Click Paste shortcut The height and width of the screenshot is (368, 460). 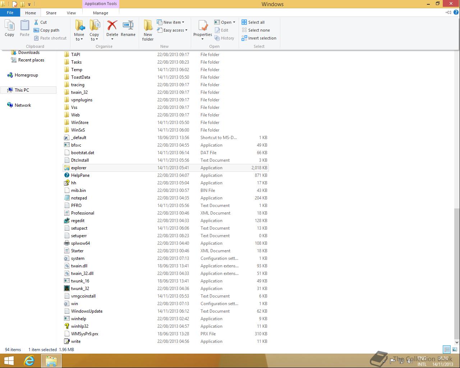pos(50,38)
